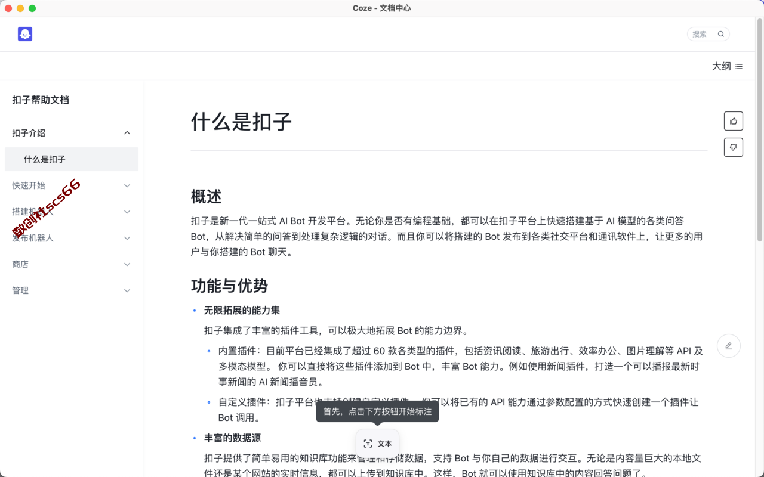This screenshot has width=764, height=477.
Task: Click the window title Coze - 文档中心
Action: click(382, 8)
